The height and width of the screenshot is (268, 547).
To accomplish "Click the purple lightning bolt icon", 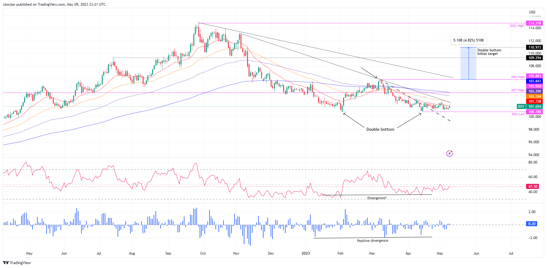I will pos(449,154).
